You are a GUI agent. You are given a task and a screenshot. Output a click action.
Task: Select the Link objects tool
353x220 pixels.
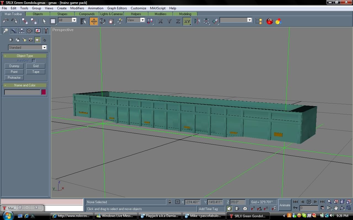(x=25, y=21)
